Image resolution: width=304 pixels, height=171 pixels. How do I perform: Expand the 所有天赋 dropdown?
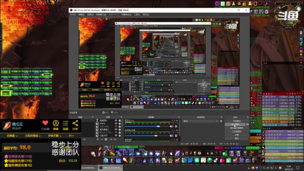[x=55, y=136]
